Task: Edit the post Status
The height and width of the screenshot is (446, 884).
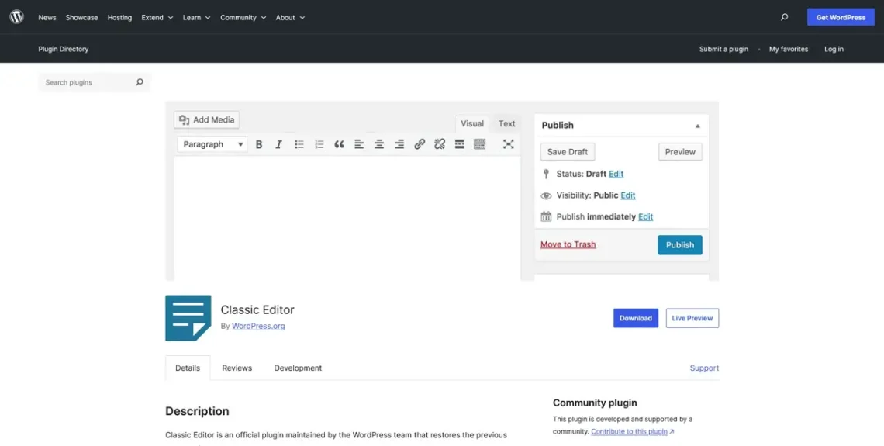Action: [x=616, y=174]
